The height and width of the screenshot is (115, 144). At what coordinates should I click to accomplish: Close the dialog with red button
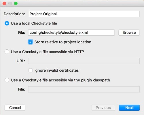click(x=4, y=3)
